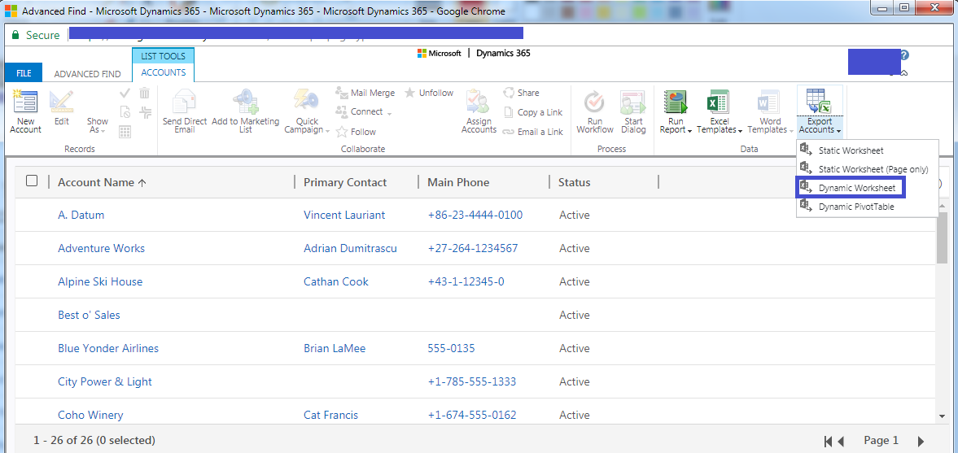This screenshot has height=453, width=958.
Task: Click the Merge records arrows icon
Action: 145,111
